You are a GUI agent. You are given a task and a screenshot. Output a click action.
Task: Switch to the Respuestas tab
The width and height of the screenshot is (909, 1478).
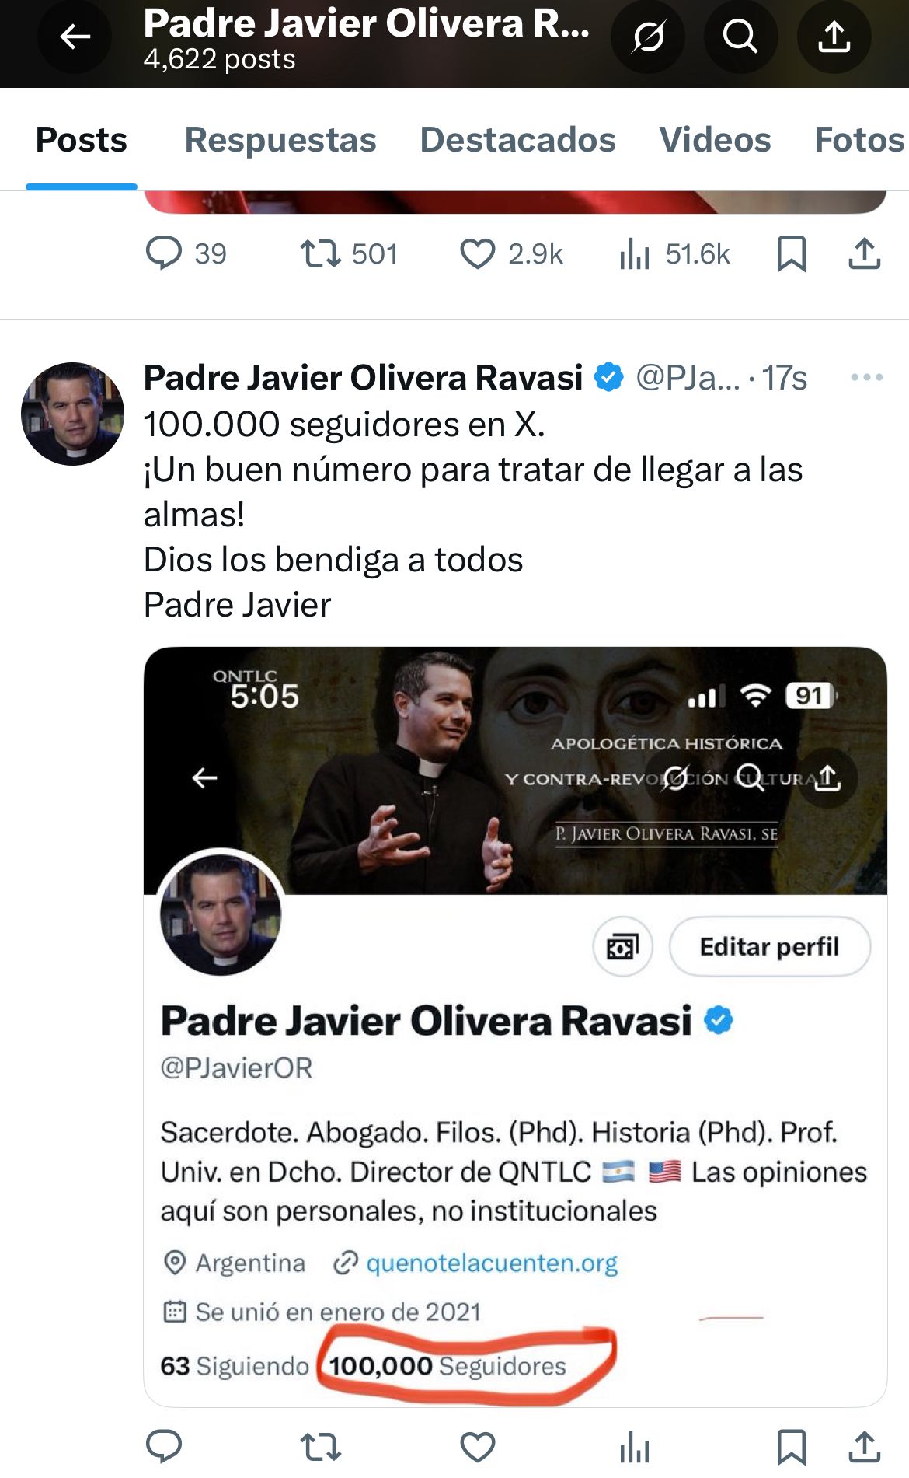280,140
